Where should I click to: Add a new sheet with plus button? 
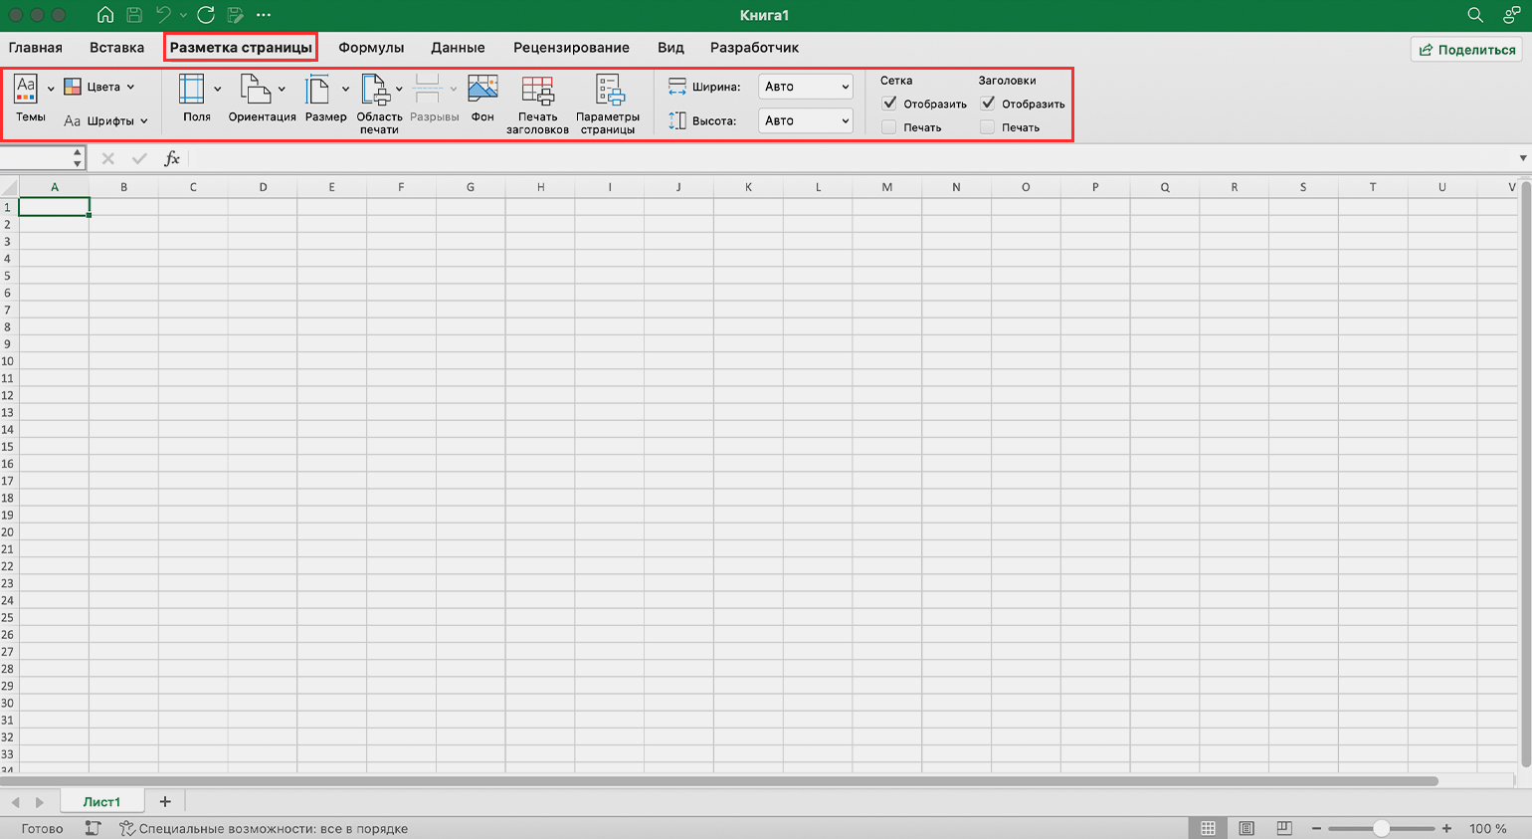165,801
